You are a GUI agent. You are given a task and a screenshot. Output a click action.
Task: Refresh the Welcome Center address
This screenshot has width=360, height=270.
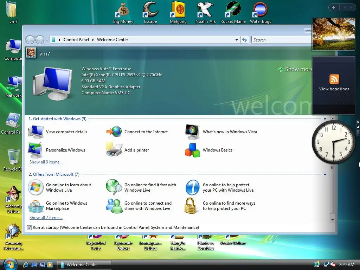click(x=245, y=40)
